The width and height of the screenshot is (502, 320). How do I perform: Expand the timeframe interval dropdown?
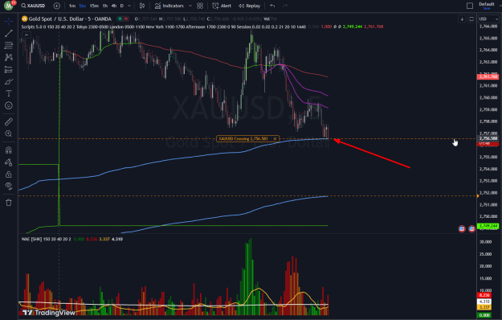click(129, 6)
